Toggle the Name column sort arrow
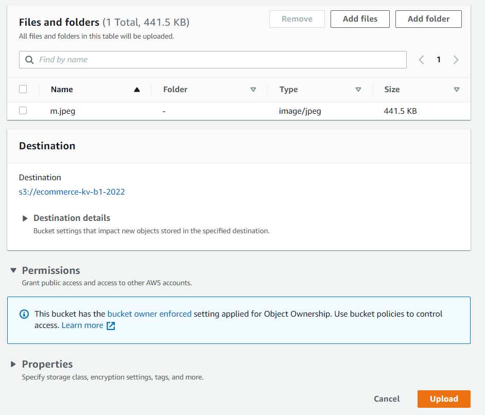The width and height of the screenshot is (485, 415). (137, 89)
